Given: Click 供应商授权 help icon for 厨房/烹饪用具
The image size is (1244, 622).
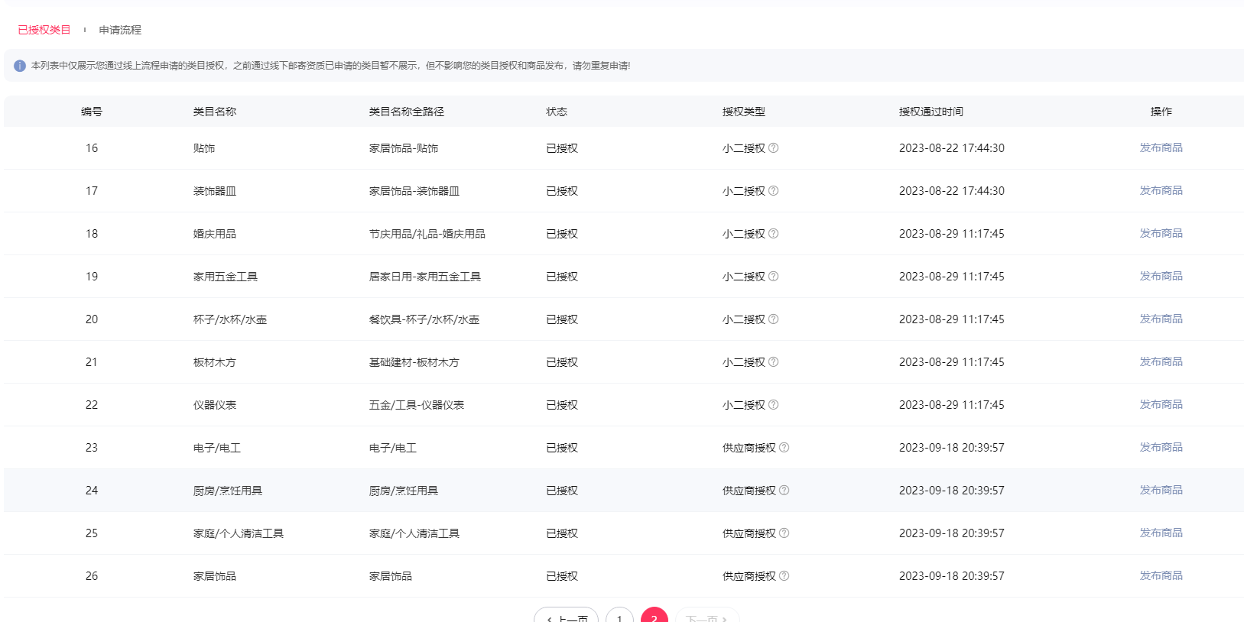Looking at the screenshot, I should (784, 491).
